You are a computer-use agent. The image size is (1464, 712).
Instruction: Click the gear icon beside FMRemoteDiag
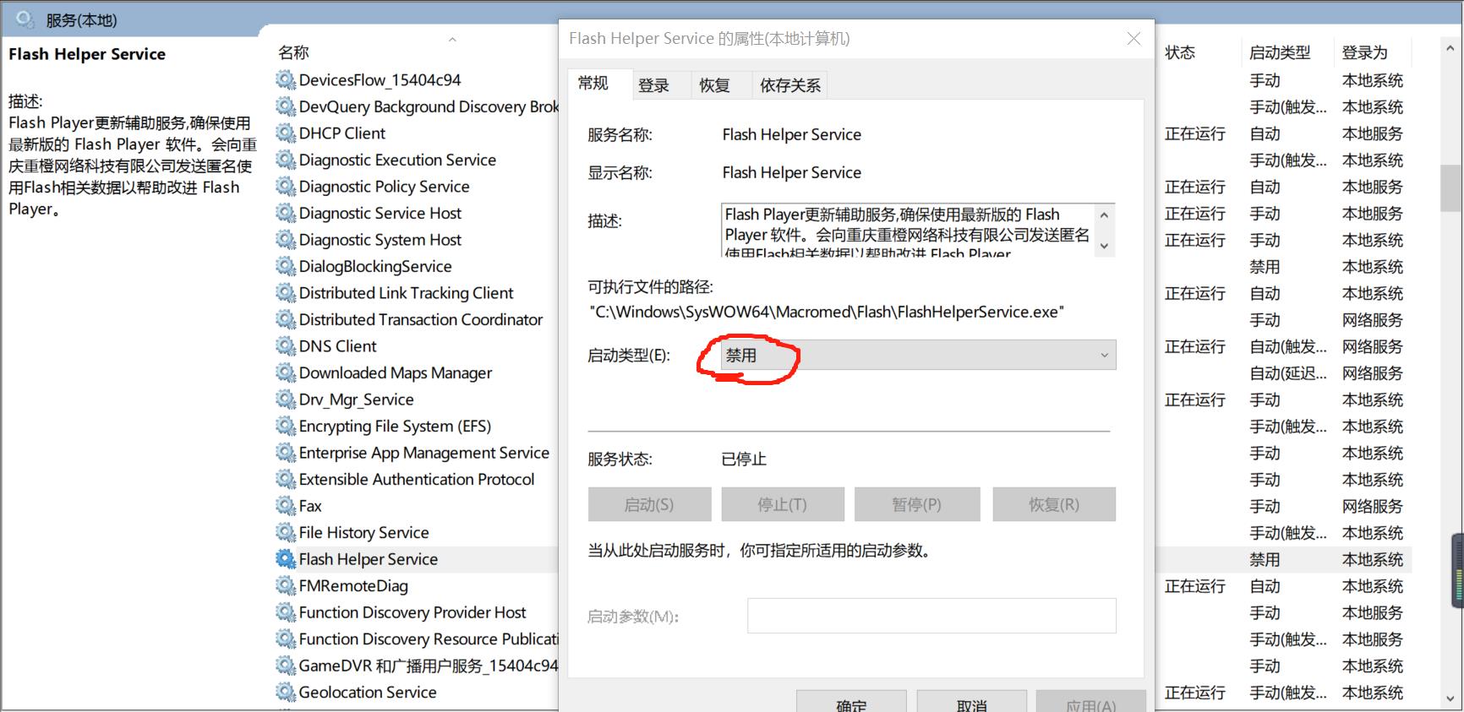pos(286,585)
